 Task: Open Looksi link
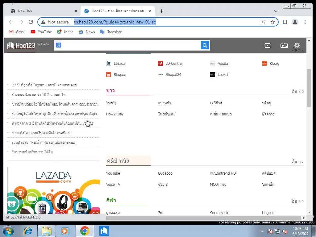[x=219, y=75]
